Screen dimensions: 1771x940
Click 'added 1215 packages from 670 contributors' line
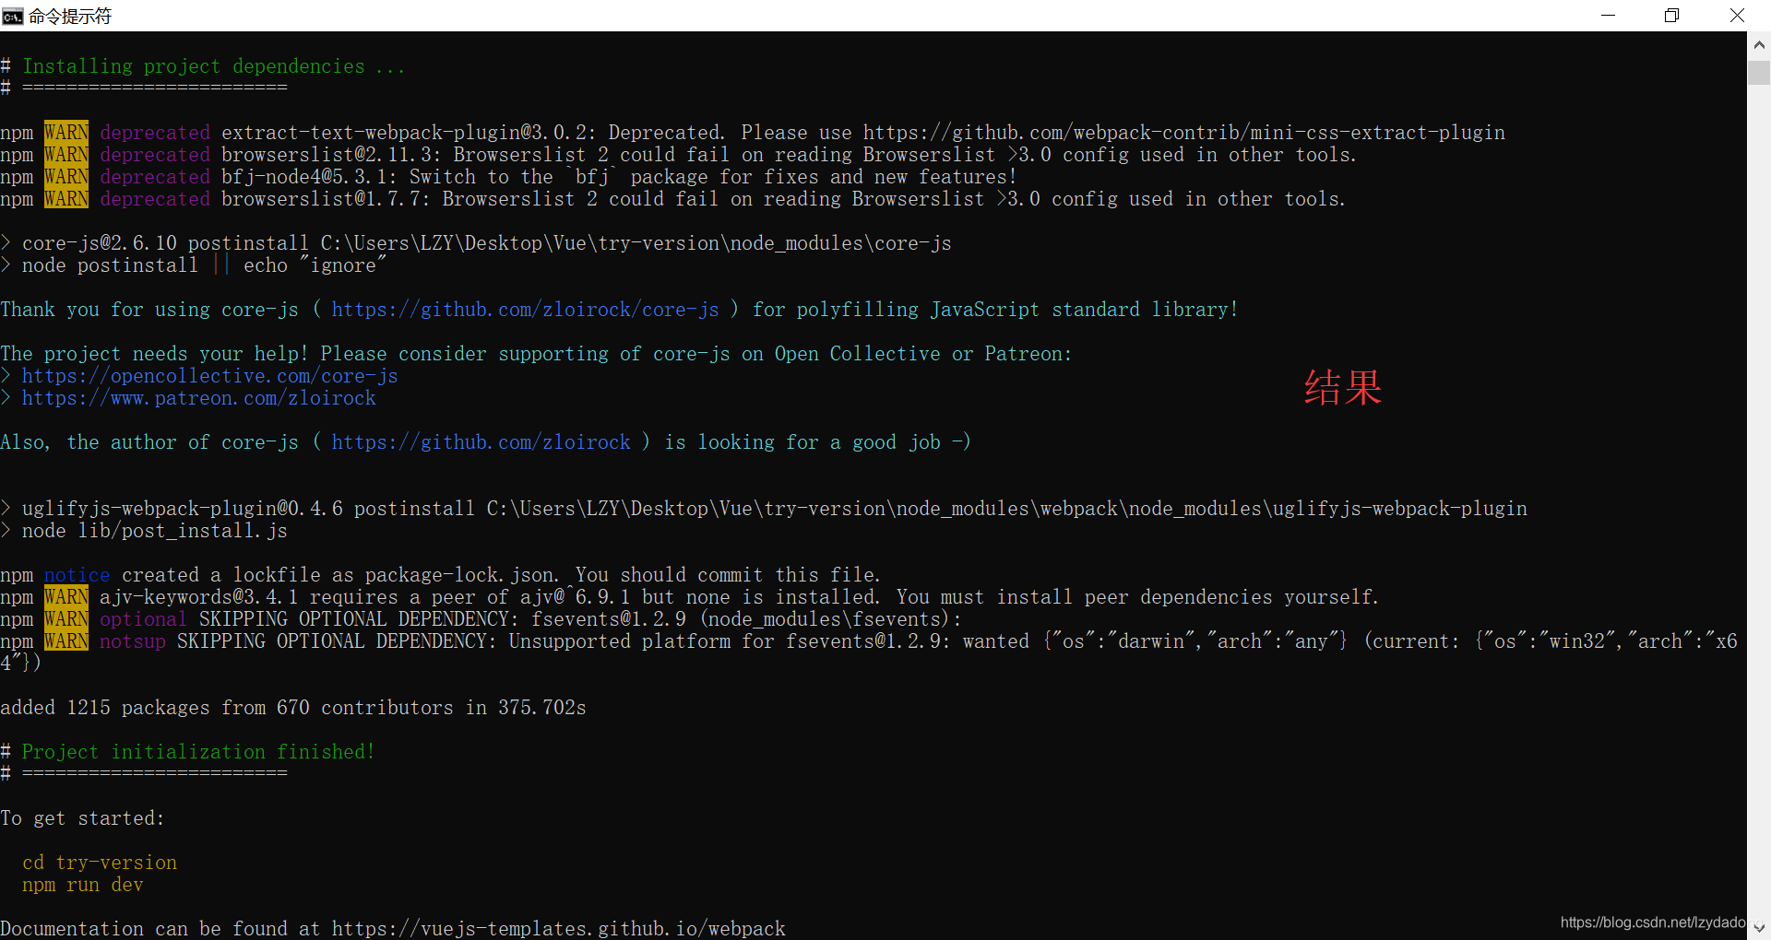[293, 708]
